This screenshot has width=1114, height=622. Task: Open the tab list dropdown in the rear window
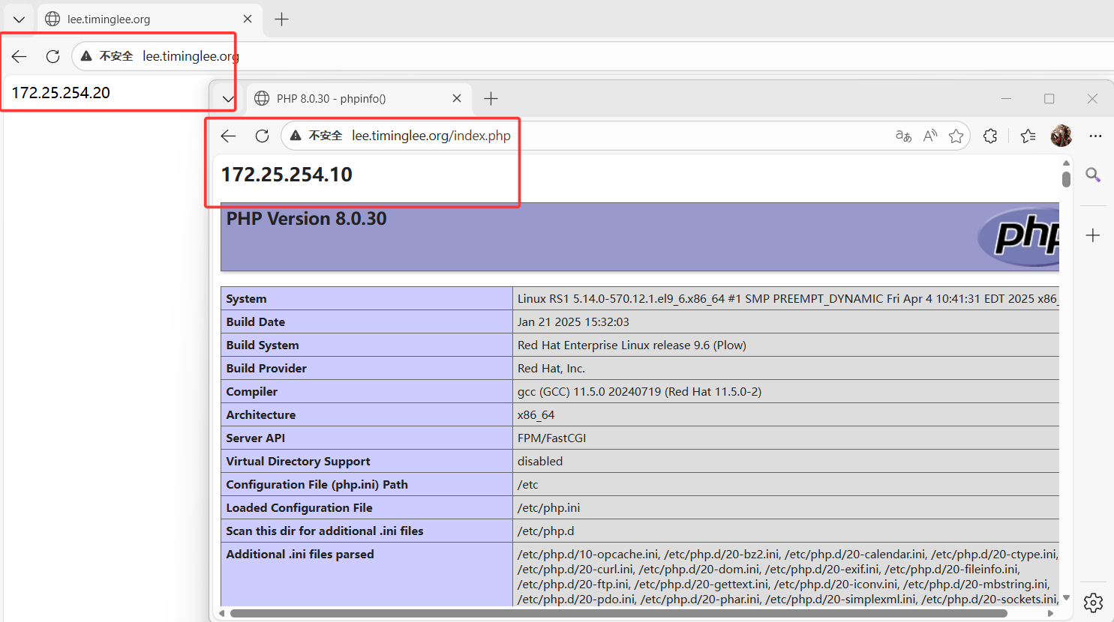tap(19, 19)
